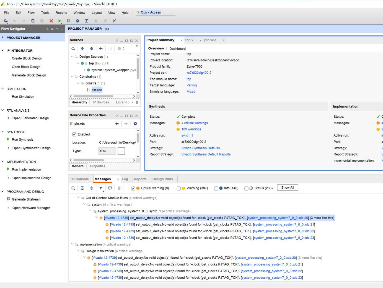Enable the Warning (387) filter checkbox

point(179,188)
